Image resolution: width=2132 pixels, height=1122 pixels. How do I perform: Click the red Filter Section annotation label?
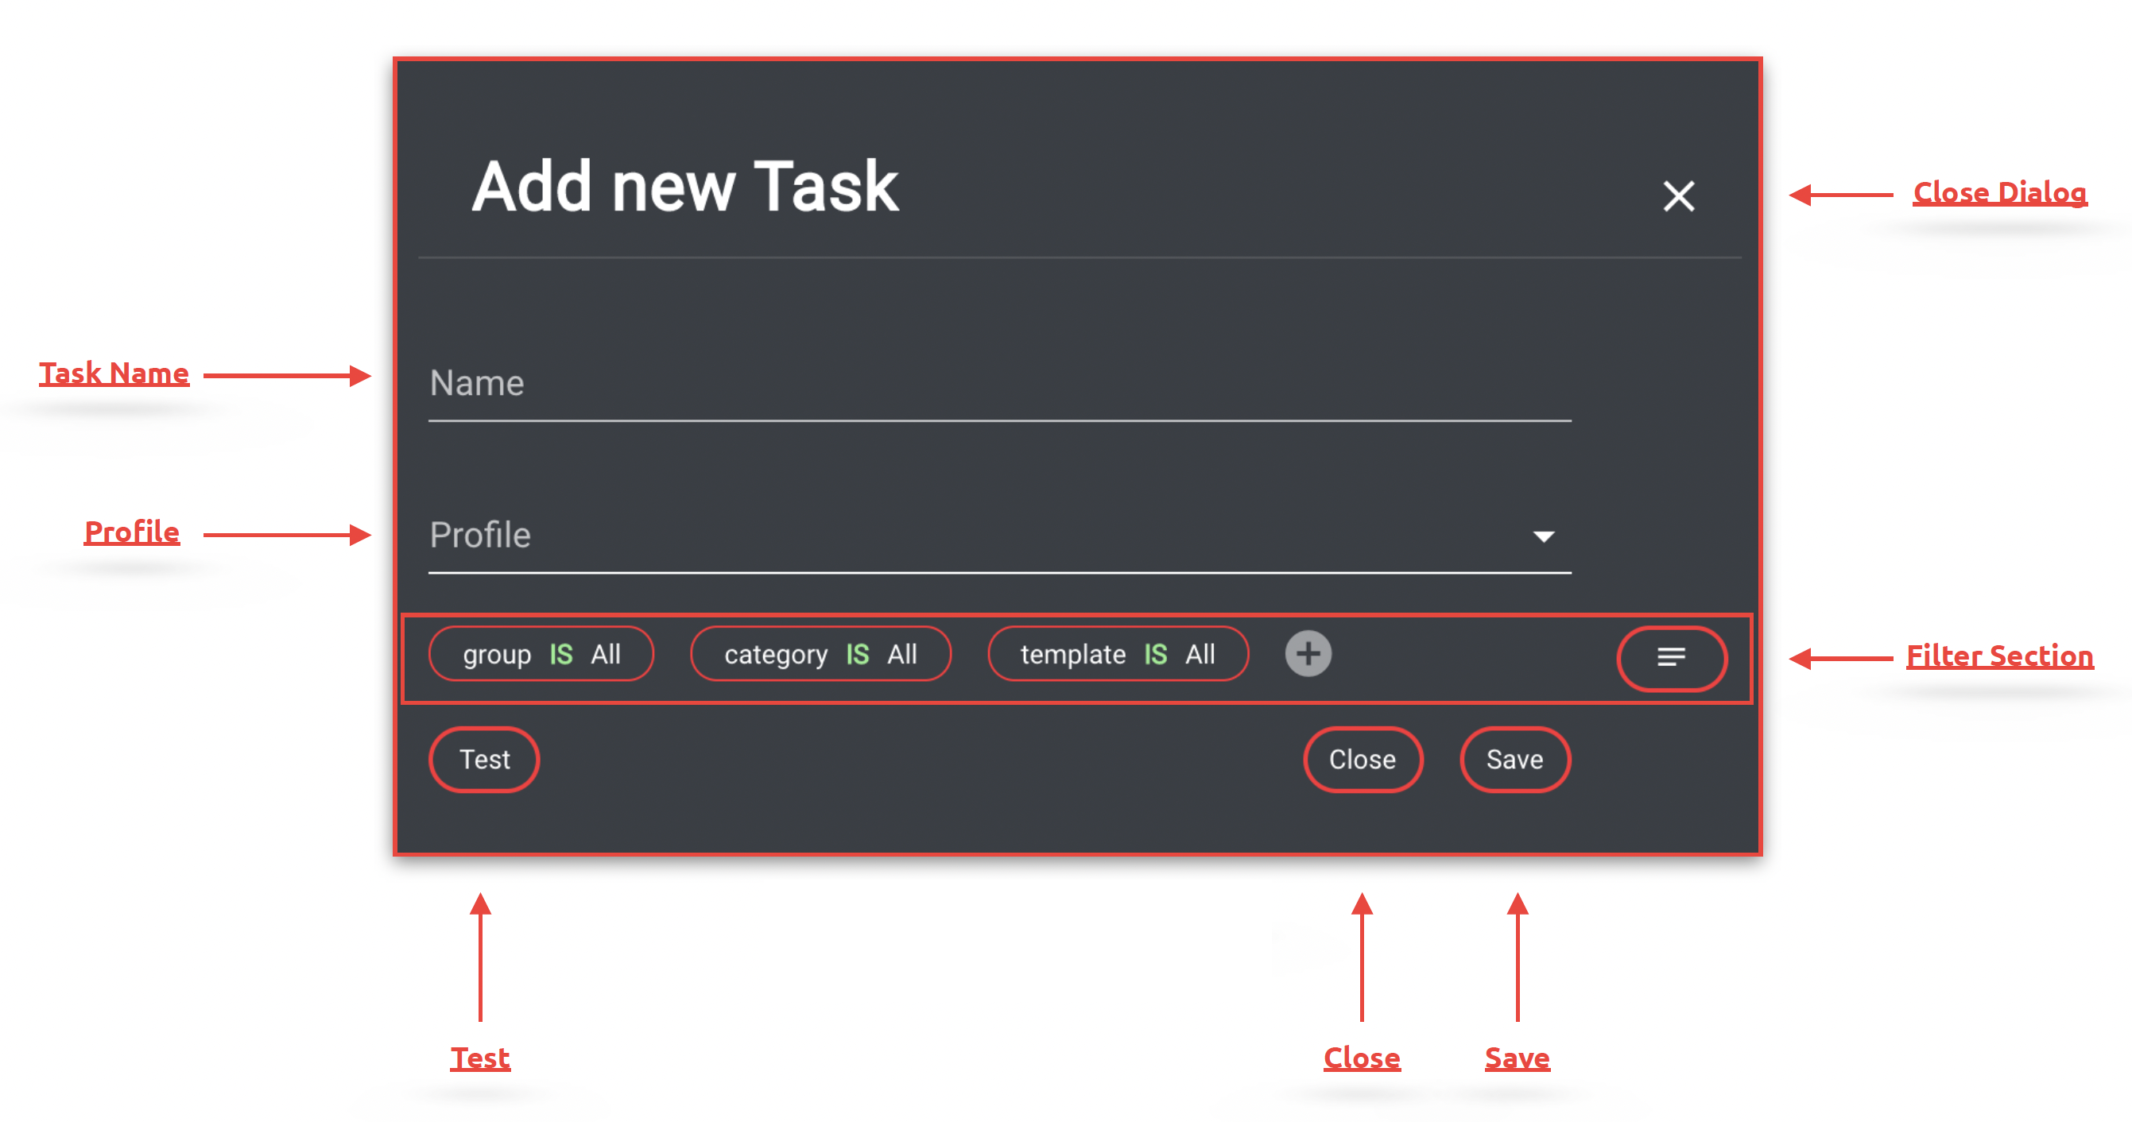pyautogui.click(x=1998, y=656)
